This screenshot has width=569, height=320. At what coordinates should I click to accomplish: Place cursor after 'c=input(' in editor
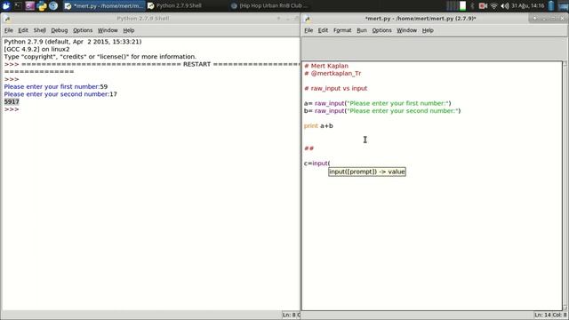tap(330, 164)
